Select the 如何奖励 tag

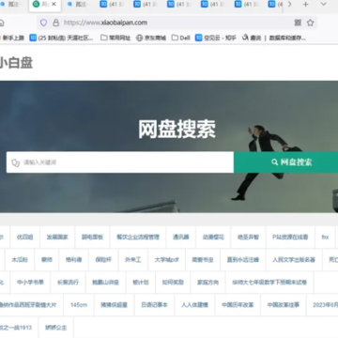click(x=173, y=283)
